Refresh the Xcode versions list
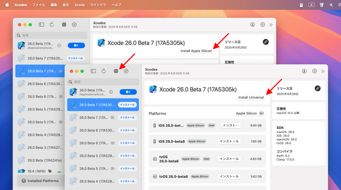This screenshot has height=190, width=341. pyautogui.click(x=104, y=71)
